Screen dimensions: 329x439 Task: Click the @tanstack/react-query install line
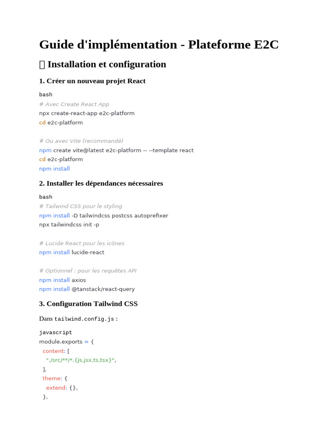[87, 289]
